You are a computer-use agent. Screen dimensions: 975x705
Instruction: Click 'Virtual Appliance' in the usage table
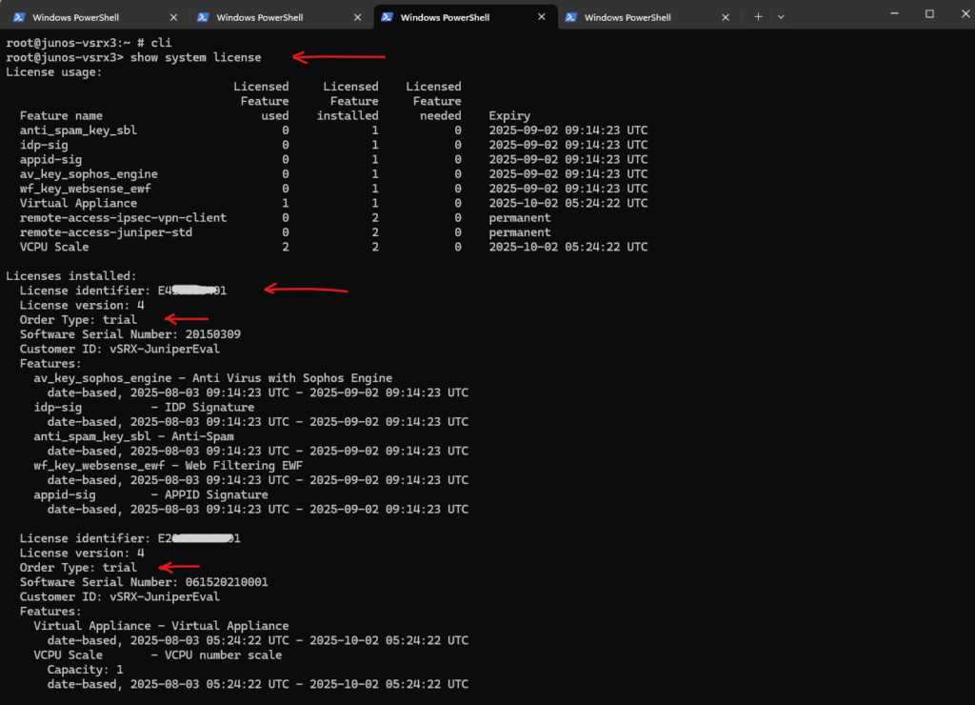pos(78,204)
